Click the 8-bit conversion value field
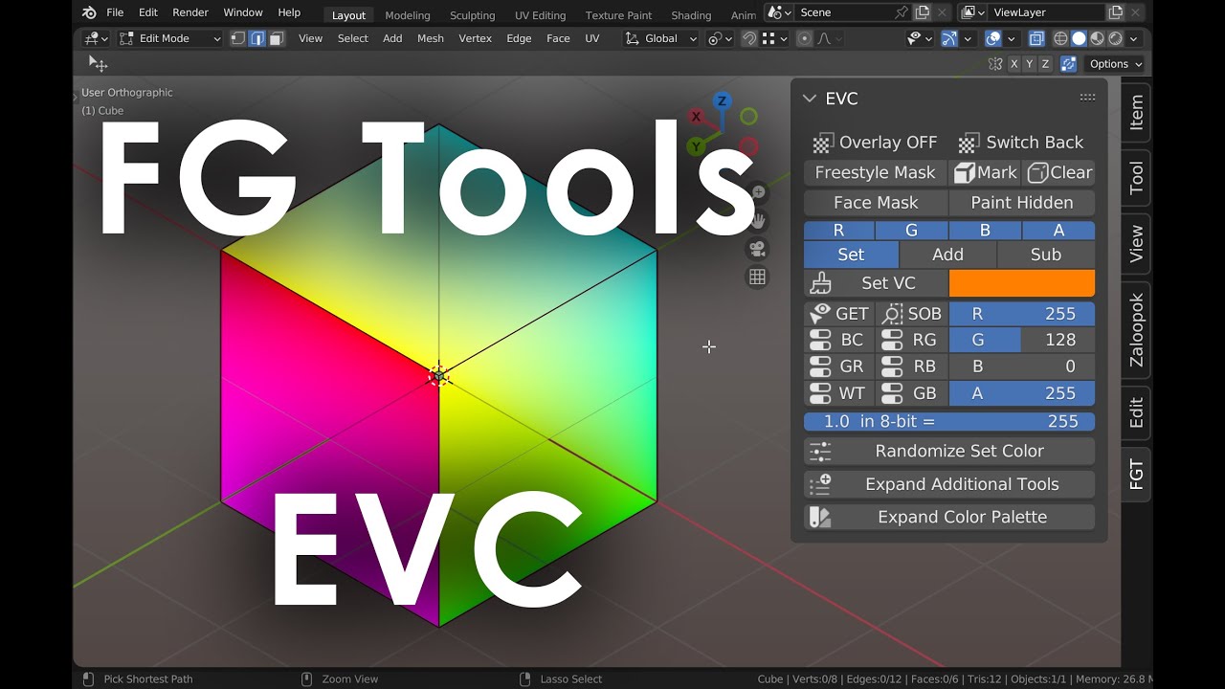 click(x=949, y=421)
